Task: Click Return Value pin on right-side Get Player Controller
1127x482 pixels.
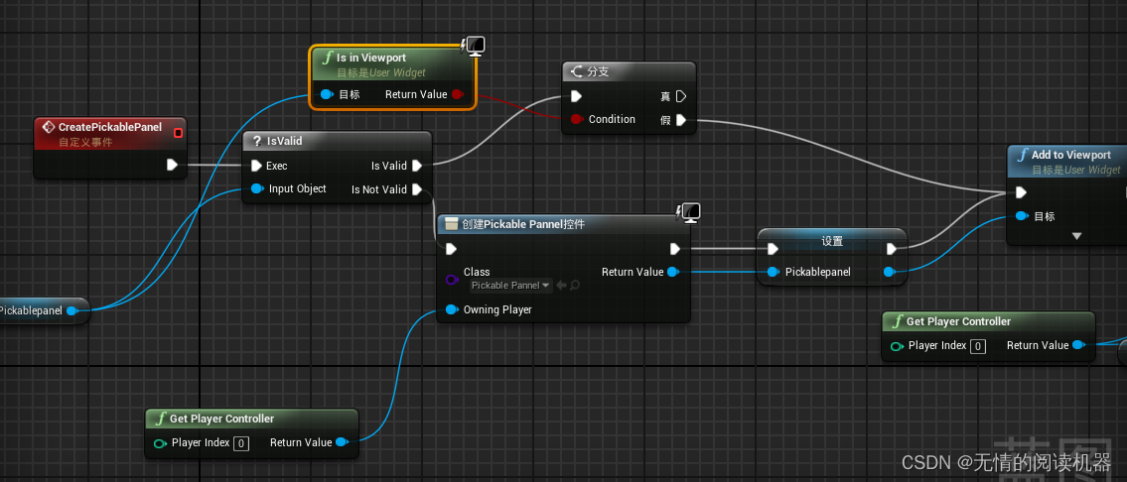Action: point(1078,345)
